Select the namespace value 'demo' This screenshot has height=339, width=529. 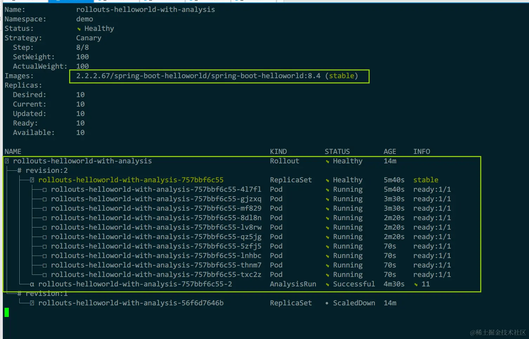pos(85,19)
